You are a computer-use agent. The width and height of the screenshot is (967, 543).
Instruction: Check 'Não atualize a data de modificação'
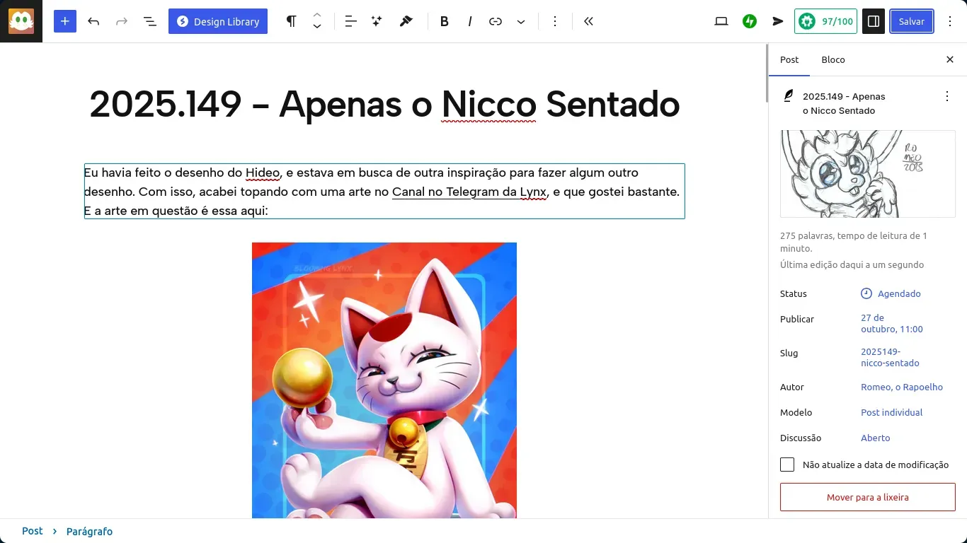tap(787, 465)
